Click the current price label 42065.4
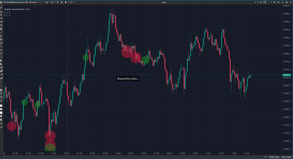This screenshot has width=293, height=159. click(286, 75)
